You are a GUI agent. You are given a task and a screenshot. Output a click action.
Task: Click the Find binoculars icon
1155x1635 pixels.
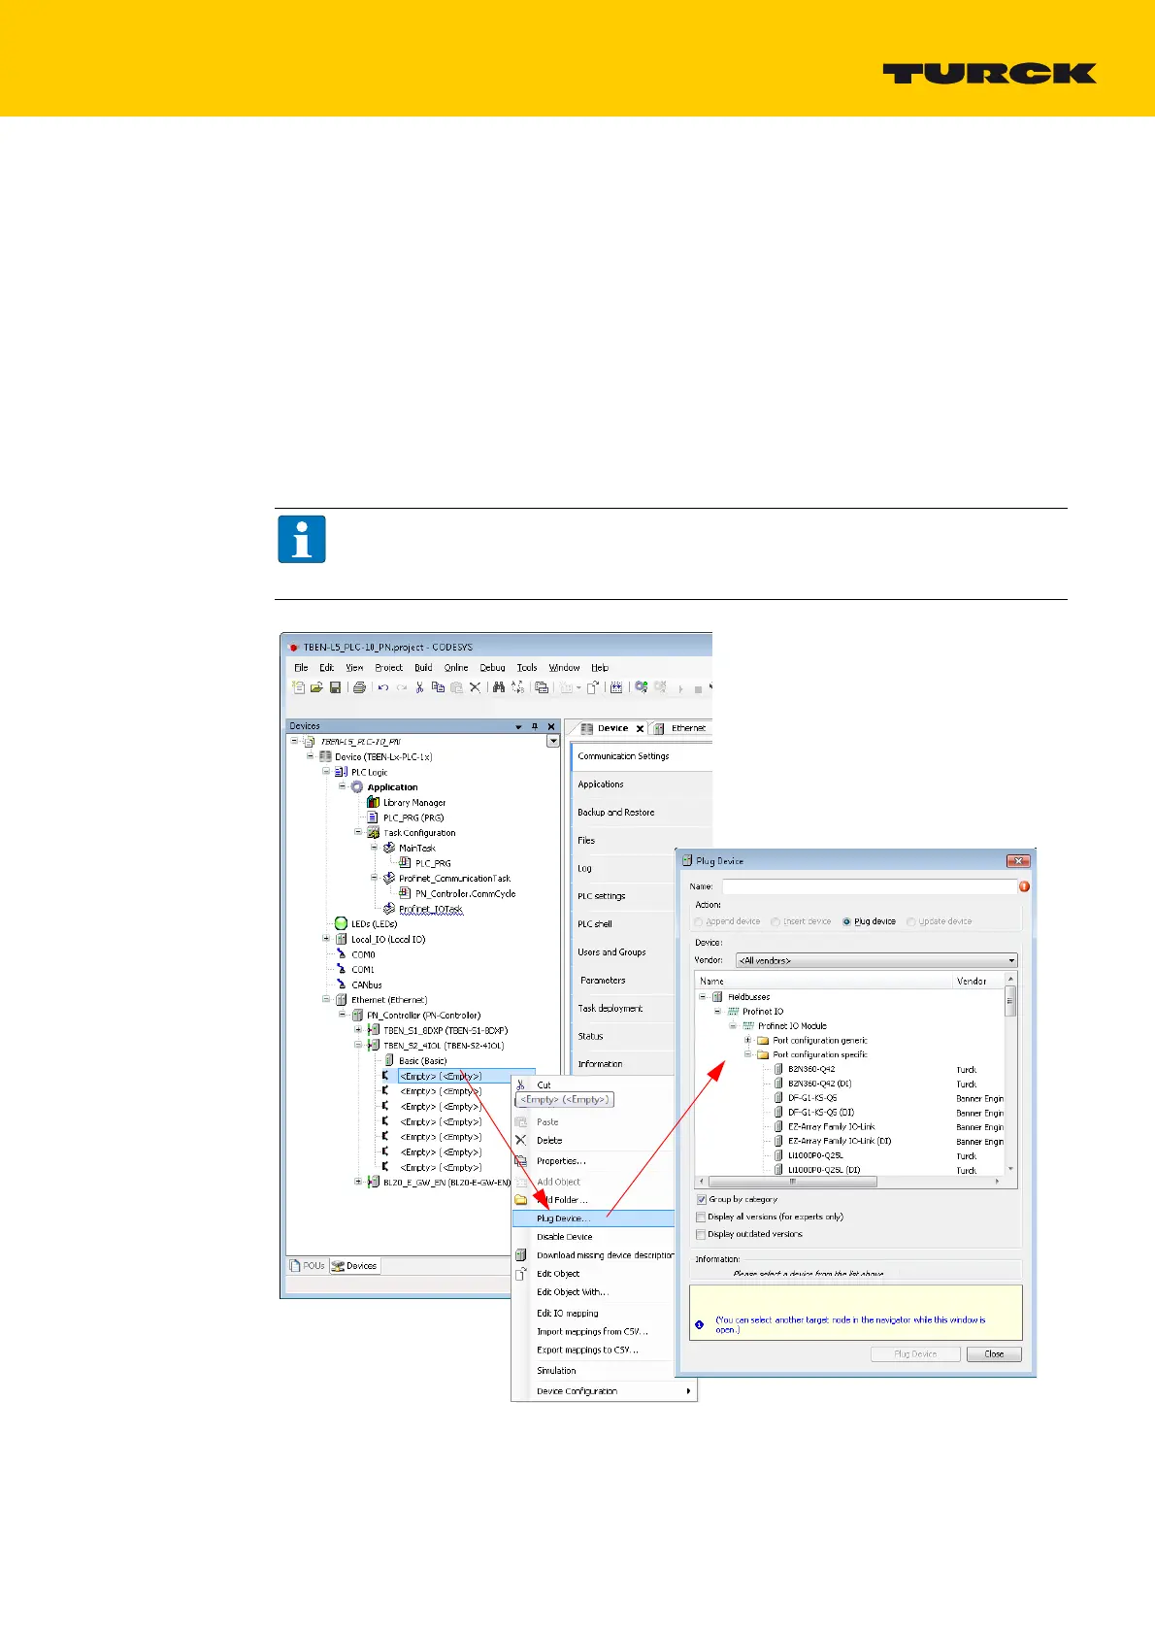click(x=499, y=687)
